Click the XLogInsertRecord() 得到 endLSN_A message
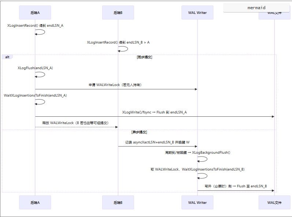This screenshot has width=292, height=217. coord(35,26)
